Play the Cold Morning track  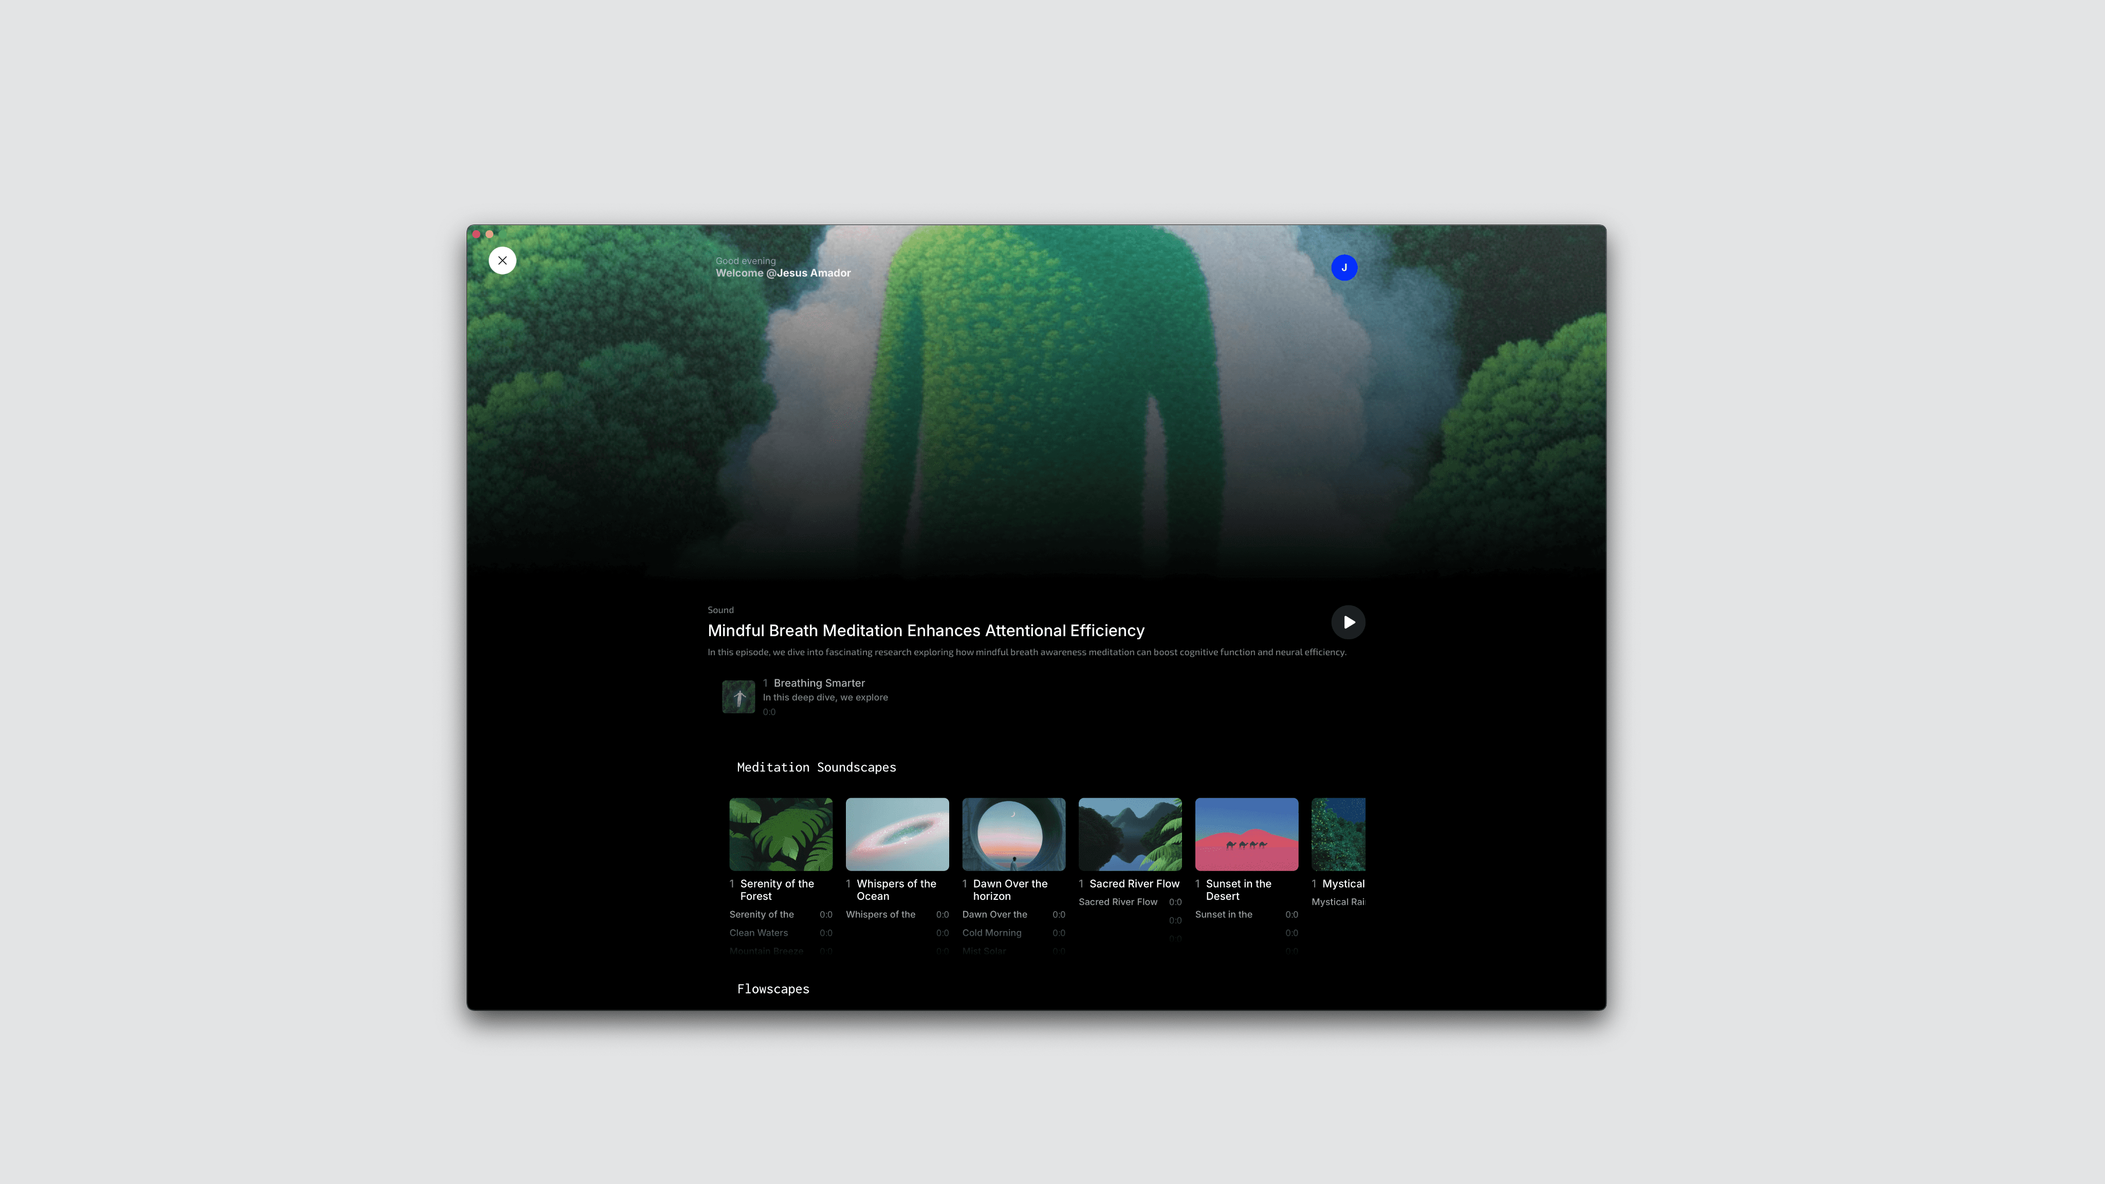tap(992, 933)
